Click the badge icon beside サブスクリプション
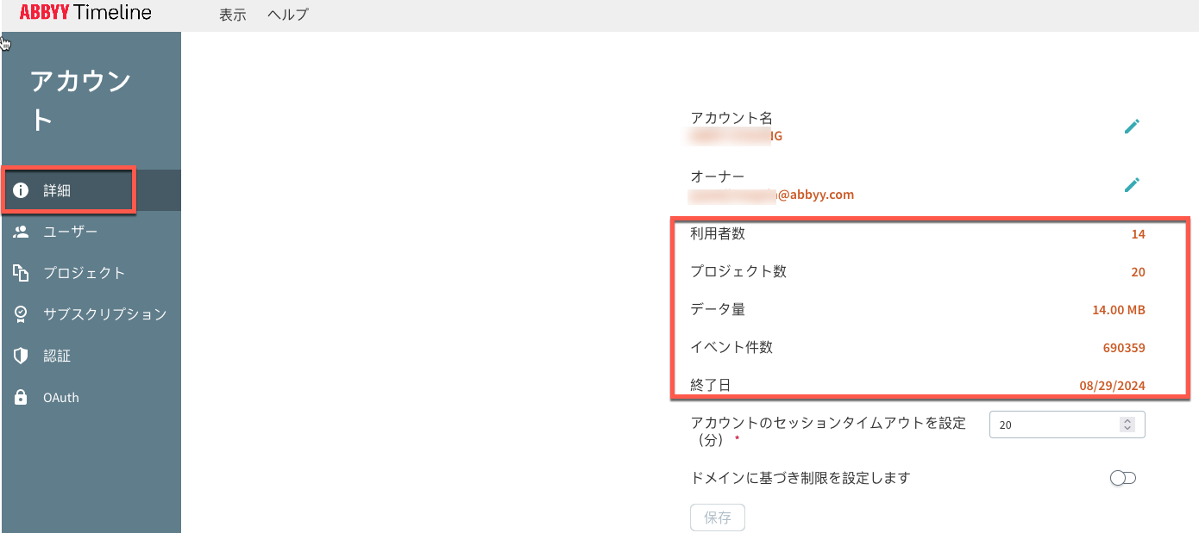Image resolution: width=1199 pixels, height=533 pixels. pyautogui.click(x=22, y=314)
